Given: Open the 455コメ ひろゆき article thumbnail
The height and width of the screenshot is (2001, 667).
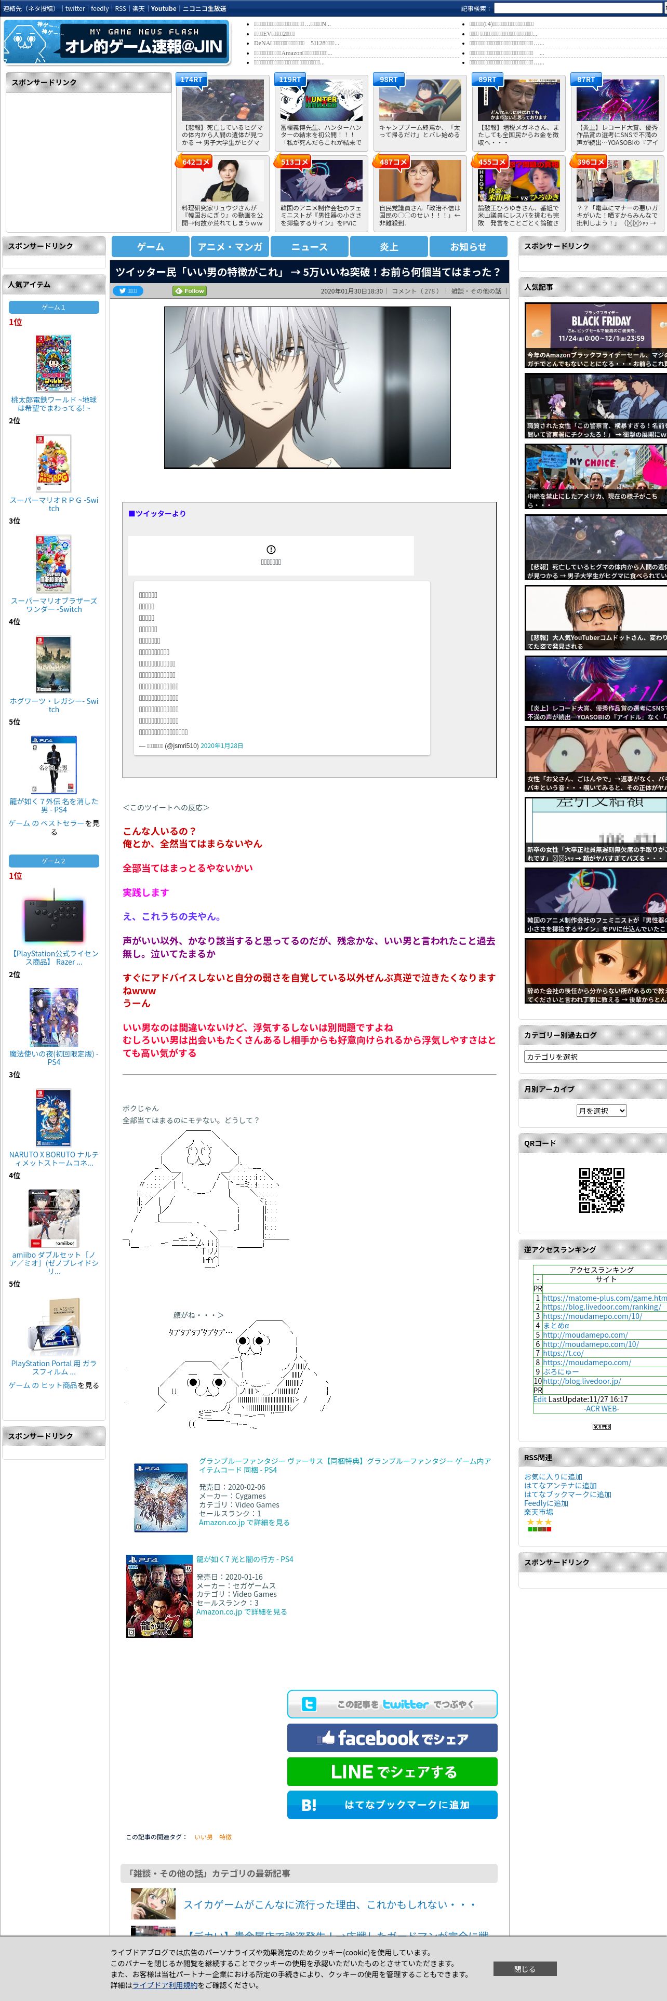Looking at the screenshot, I should [518, 180].
